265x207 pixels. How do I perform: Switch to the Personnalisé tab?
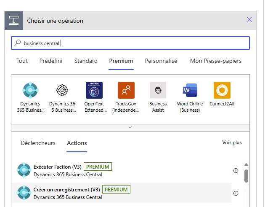coord(161,61)
